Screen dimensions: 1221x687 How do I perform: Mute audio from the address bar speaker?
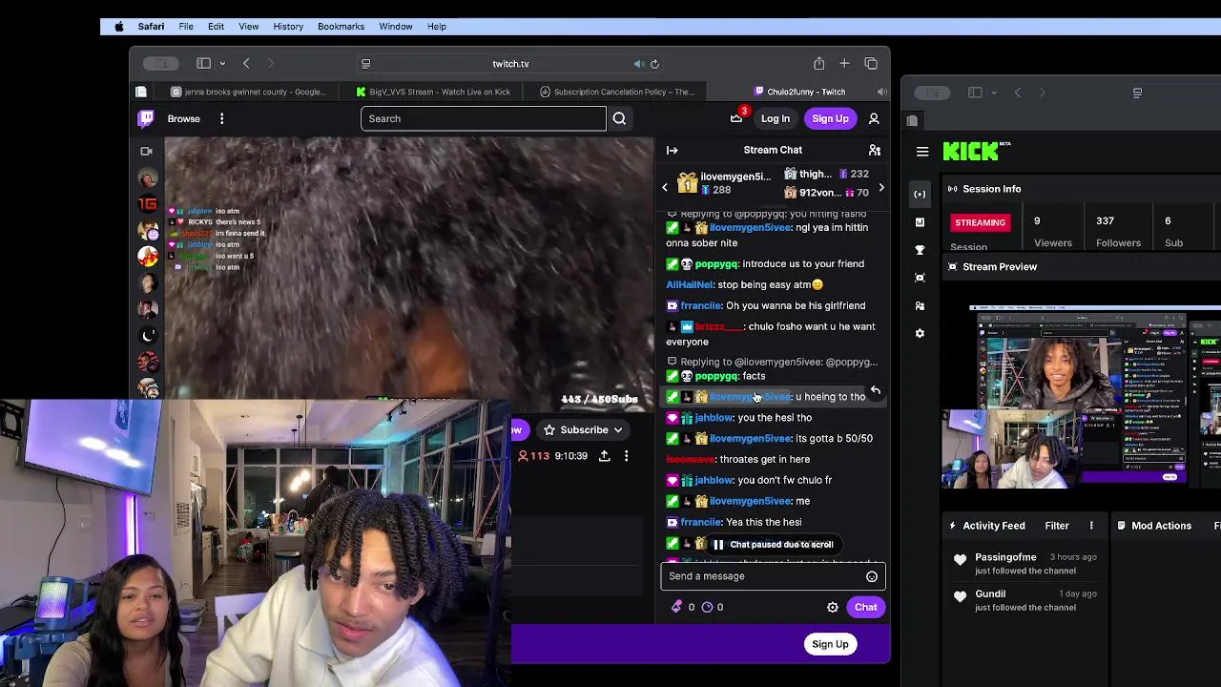point(638,64)
